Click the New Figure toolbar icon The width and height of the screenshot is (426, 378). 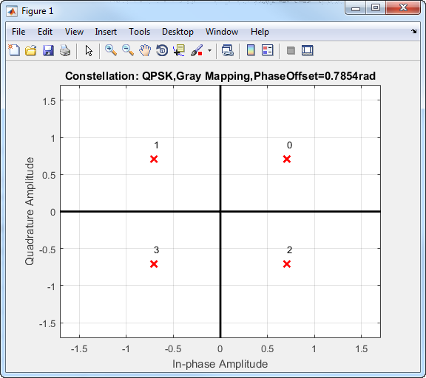pyautogui.click(x=14, y=50)
